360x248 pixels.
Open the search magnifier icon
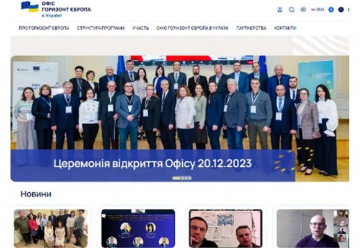click(x=292, y=10)
